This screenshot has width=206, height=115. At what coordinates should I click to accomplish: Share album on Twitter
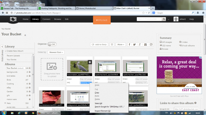[x=134, y=45]
